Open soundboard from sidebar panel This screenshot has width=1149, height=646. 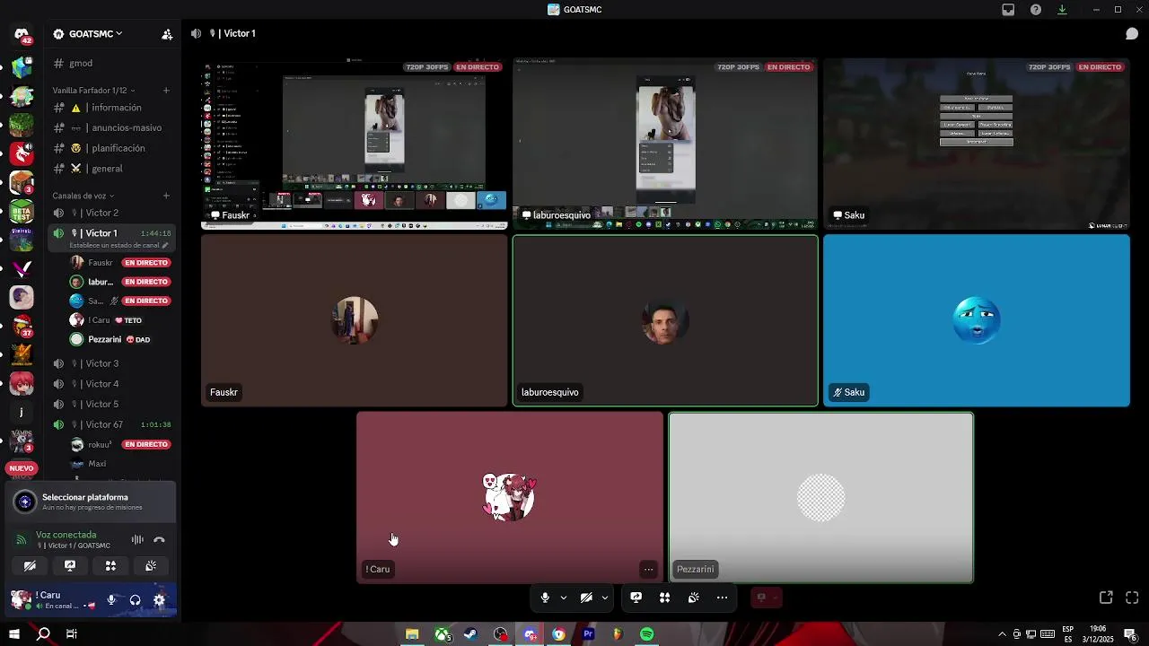pos(151,566)
